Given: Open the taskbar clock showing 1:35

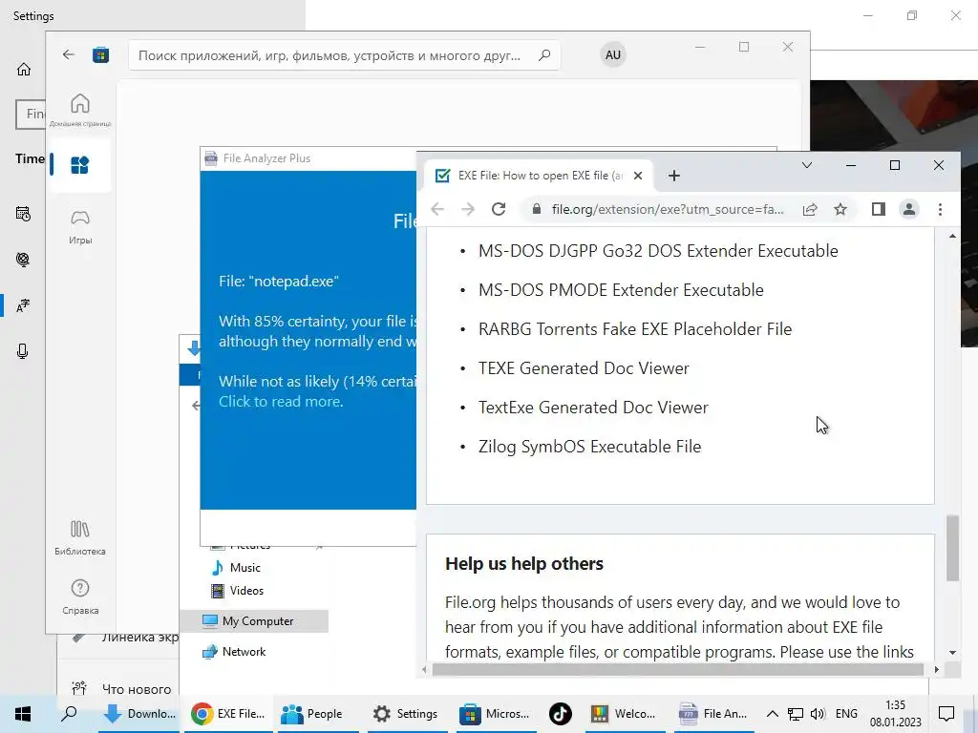Looking at the screenshot, I should (896, 714).
